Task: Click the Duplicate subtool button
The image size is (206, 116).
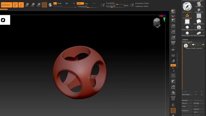Action: (187, 111)
